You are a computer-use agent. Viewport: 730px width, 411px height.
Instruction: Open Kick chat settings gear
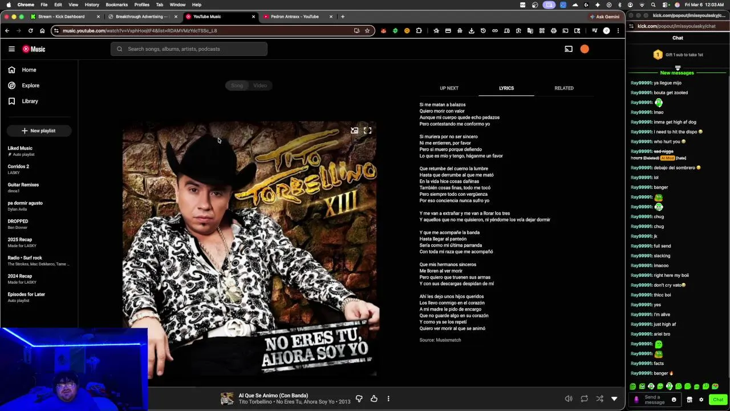[701, 400]
